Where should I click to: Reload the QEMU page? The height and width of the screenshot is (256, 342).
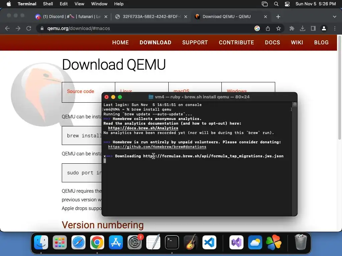[29, 29]
